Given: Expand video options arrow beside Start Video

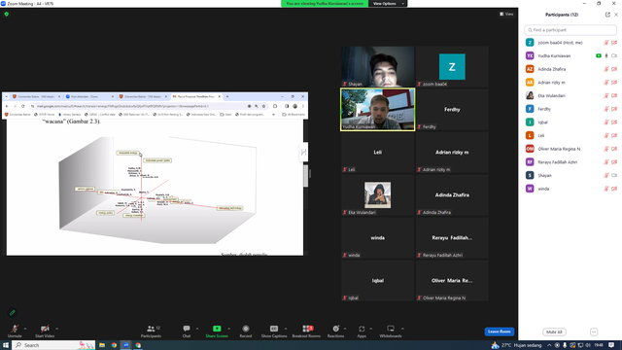Looking at the screenshot, I should pos(56,329).
